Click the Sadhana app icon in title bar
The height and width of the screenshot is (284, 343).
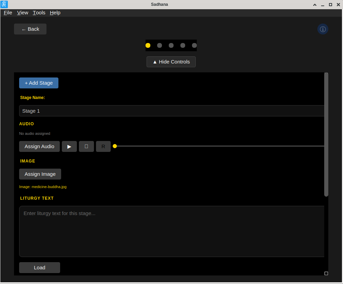tap(4, 4)
